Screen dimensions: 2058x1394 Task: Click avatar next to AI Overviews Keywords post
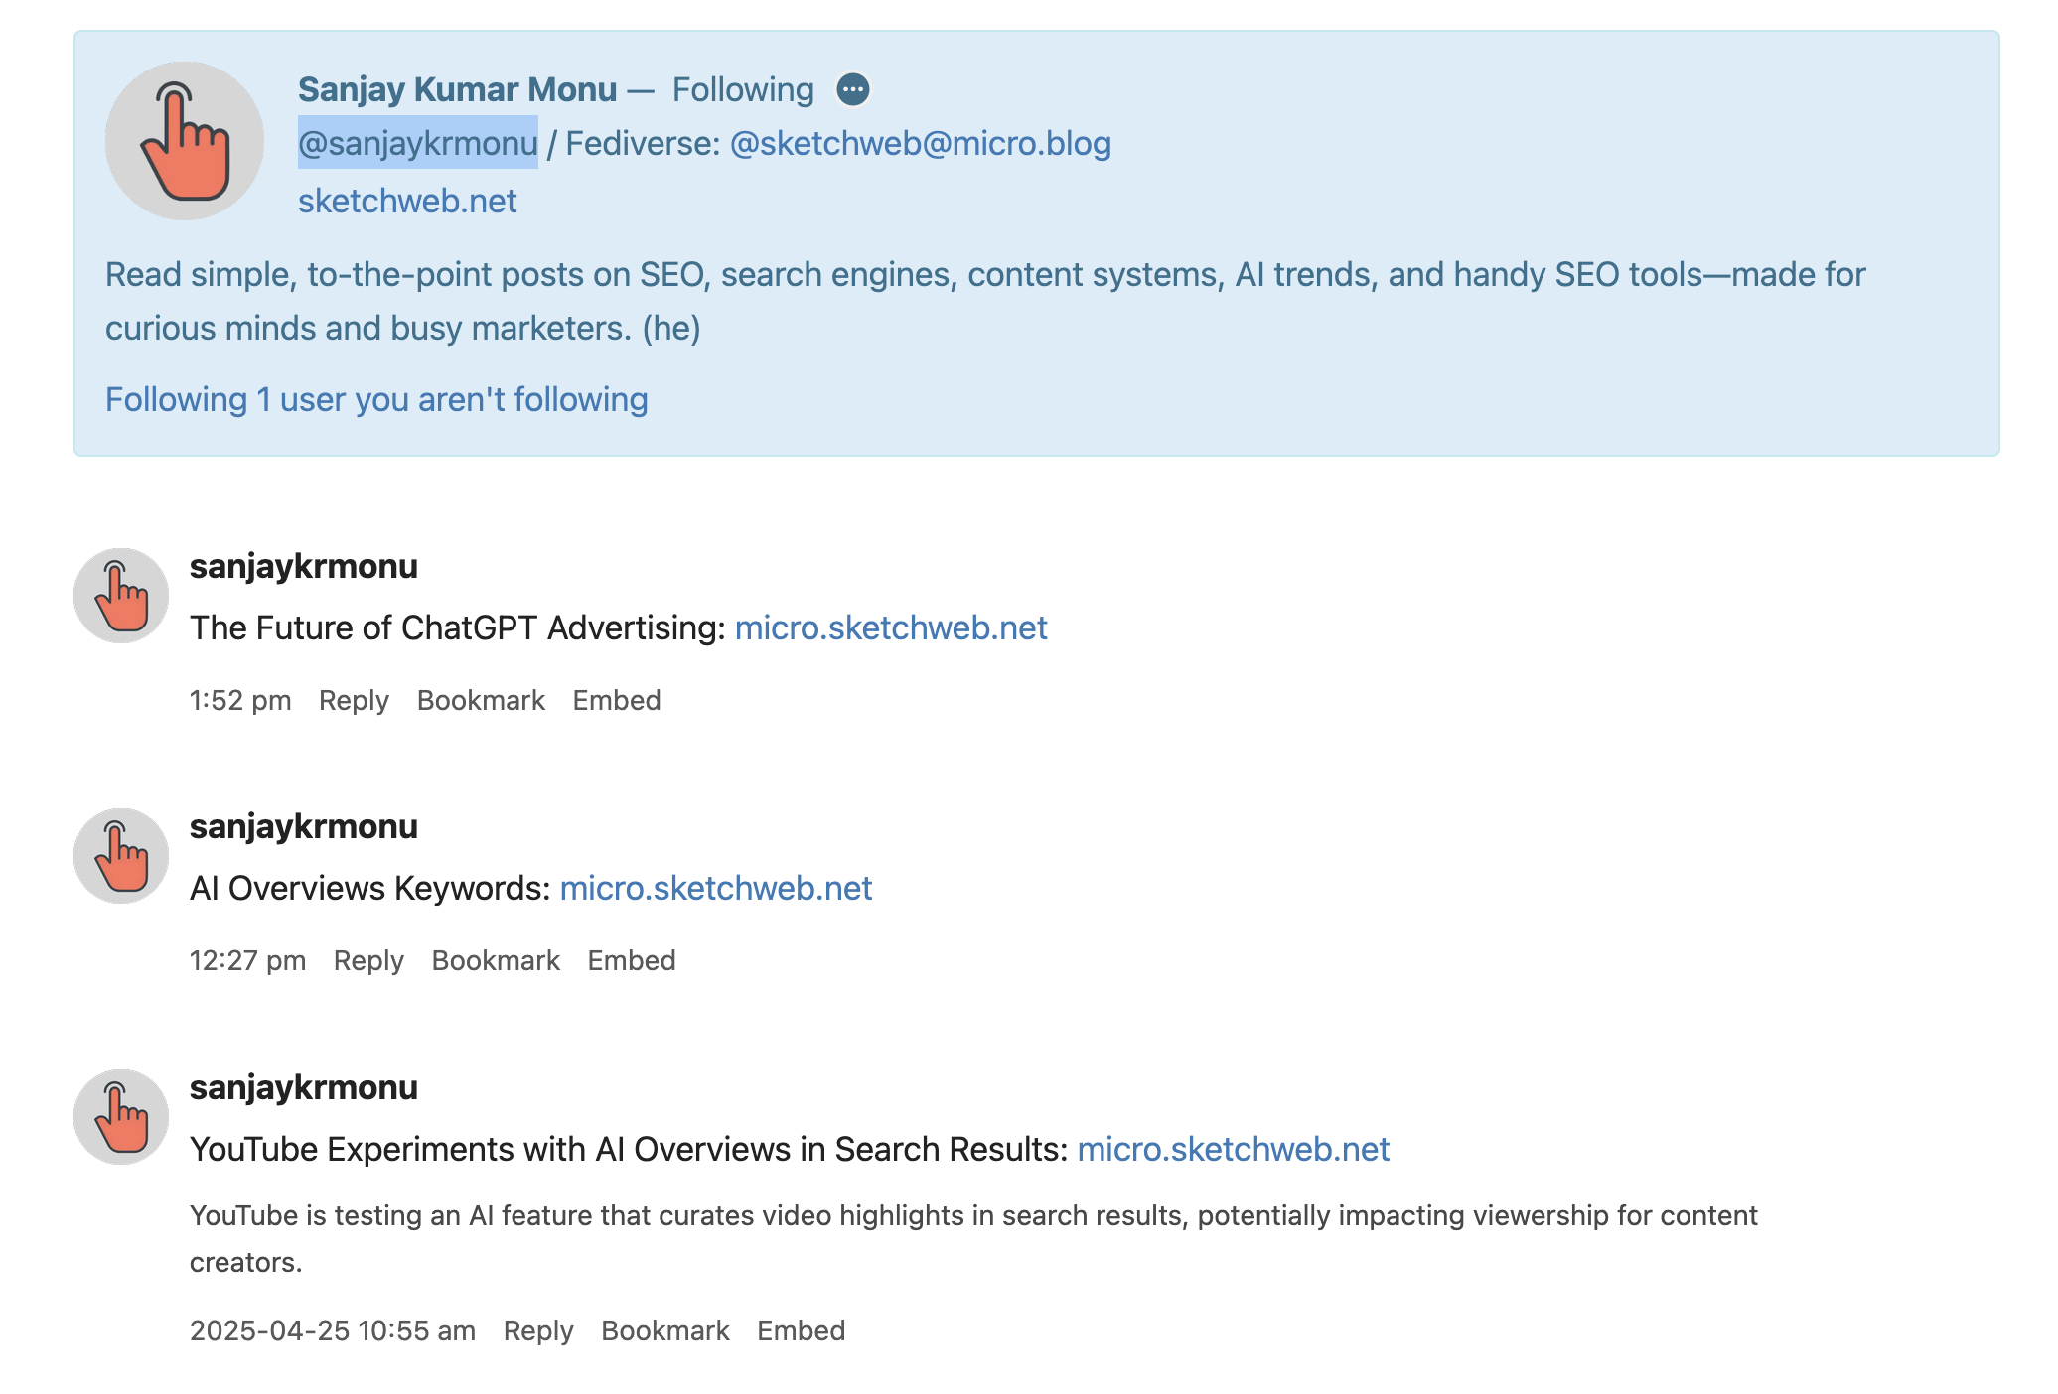coord(121,856)
